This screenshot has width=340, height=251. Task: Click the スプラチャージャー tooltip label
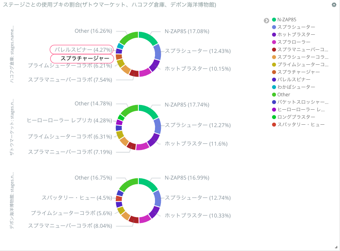tap(85, 58)
